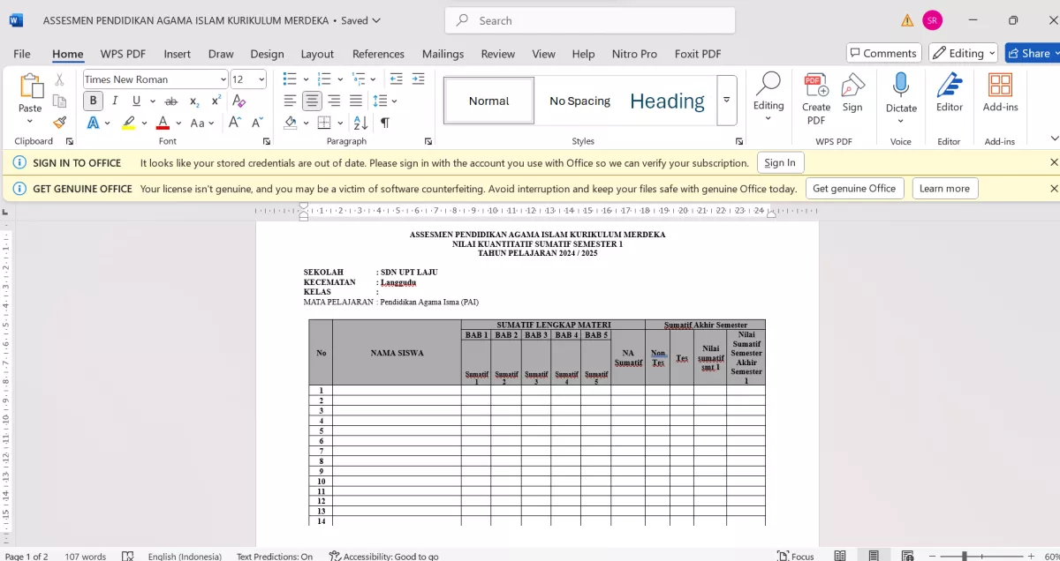Open the Clipboard pane launcher
This screenshot has height=561, width=1060.
coord(70,141)
